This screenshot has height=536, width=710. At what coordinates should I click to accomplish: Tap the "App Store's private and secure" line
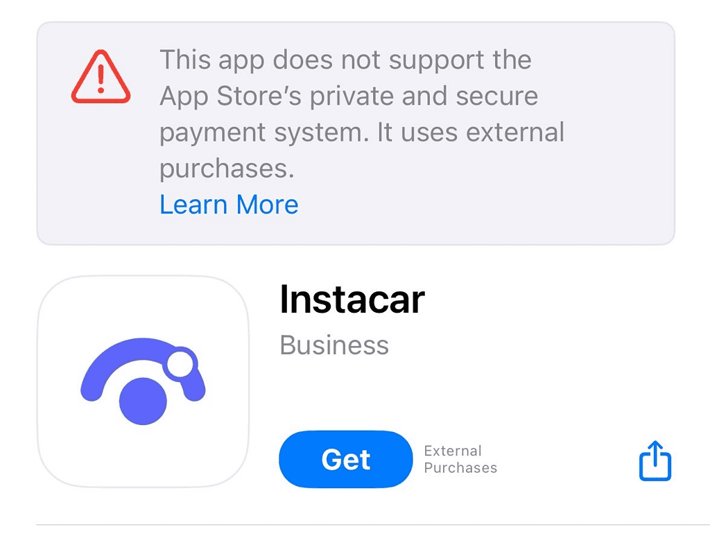[349, 96]
